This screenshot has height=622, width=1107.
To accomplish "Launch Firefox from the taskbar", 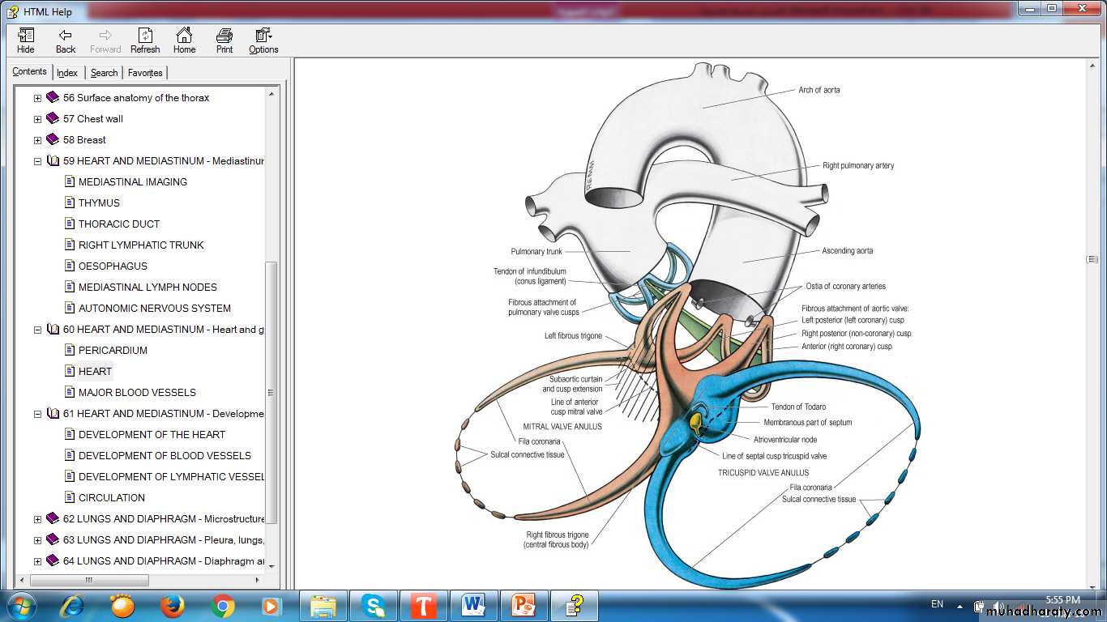I will pos(172,605).
